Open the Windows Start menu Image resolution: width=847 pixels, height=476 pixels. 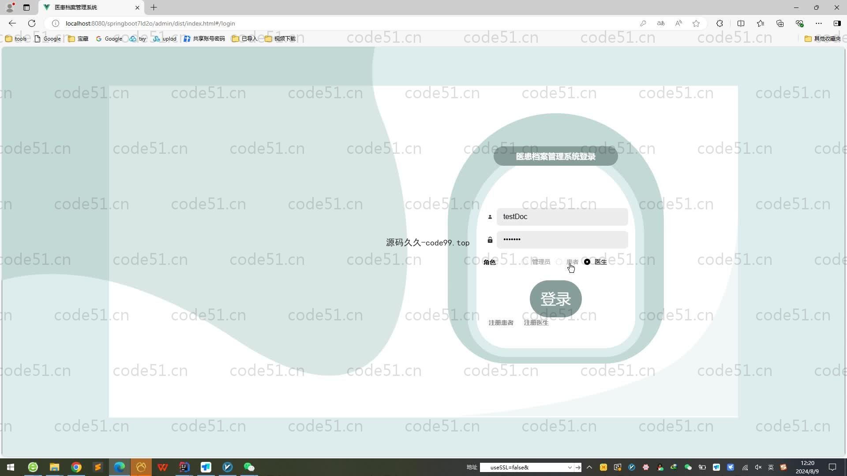pyautogui.click(x=11, y=467)
